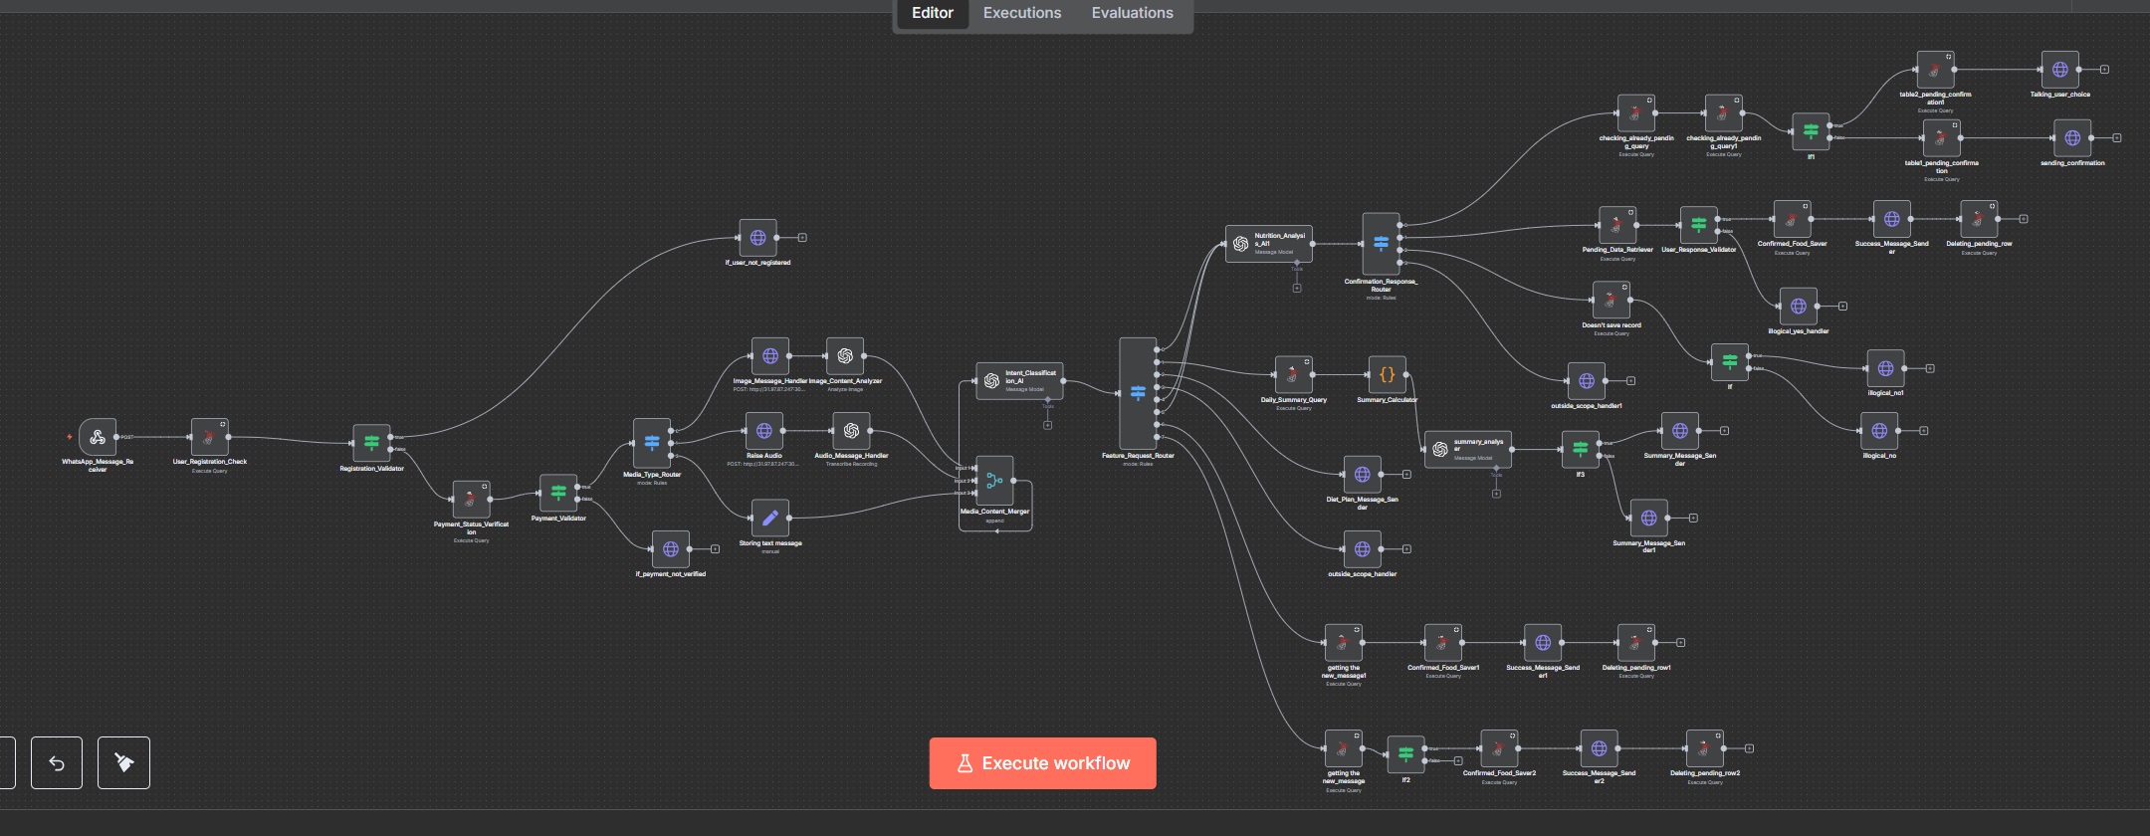Select the 'getting the new_message1' node
This screenshot has height=836, width=2150.
tap(1343, 643)
